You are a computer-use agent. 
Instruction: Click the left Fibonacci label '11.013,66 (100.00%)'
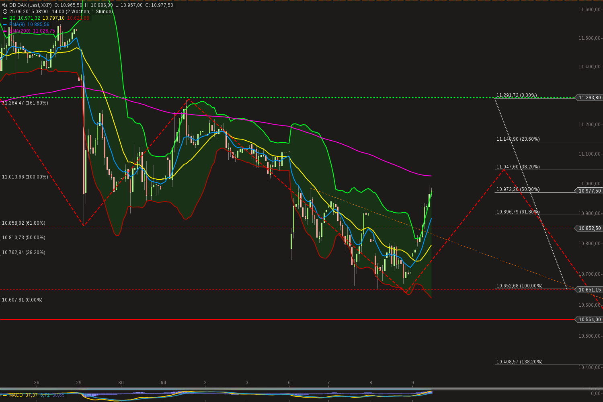pos(25,177)
